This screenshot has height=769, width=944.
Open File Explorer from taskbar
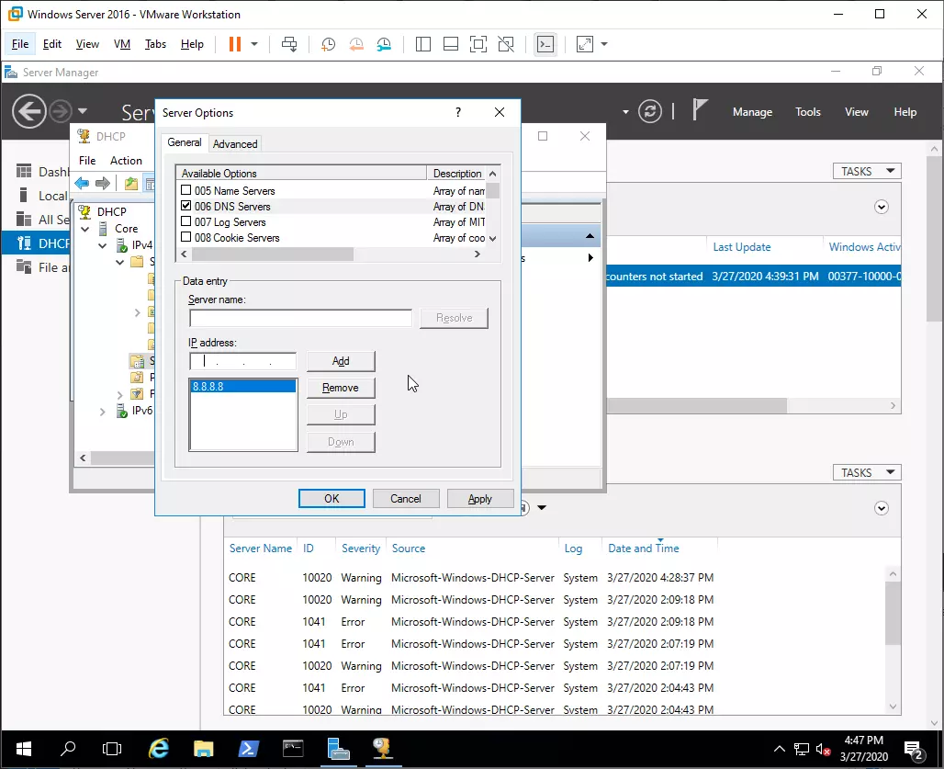[x=204, y=749]
